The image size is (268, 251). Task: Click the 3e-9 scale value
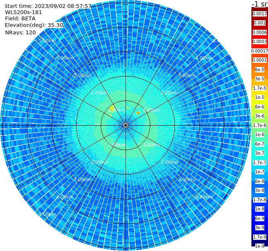[260, 227]
